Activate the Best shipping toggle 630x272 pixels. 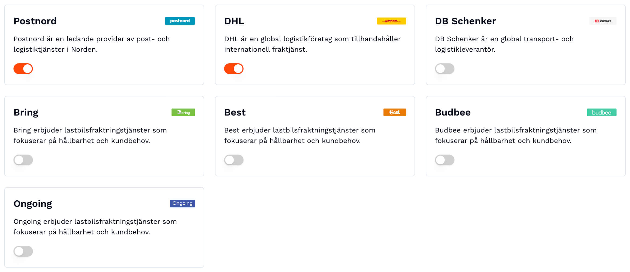click(234, 160)
